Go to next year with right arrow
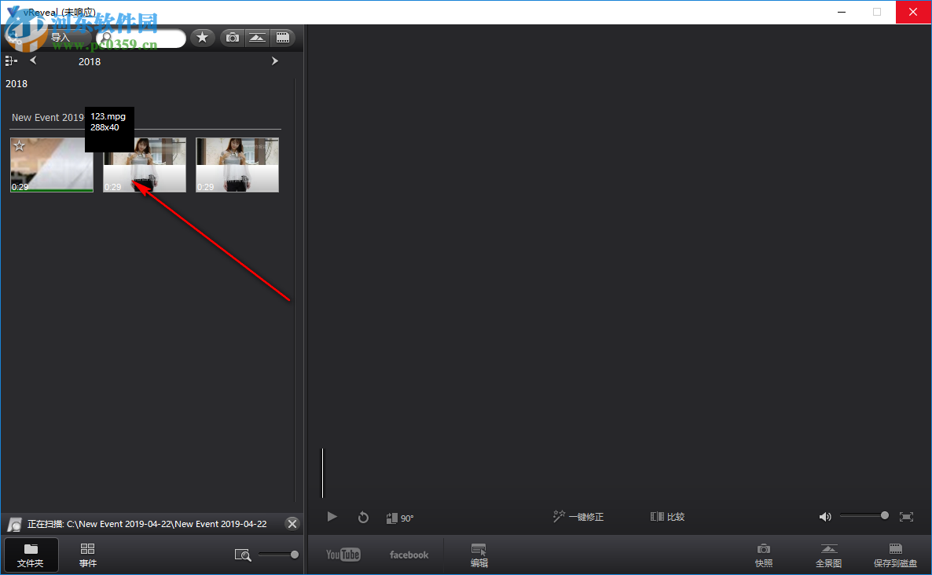The width and height of the screenshot is (932, 575). (x=274, y=60)
